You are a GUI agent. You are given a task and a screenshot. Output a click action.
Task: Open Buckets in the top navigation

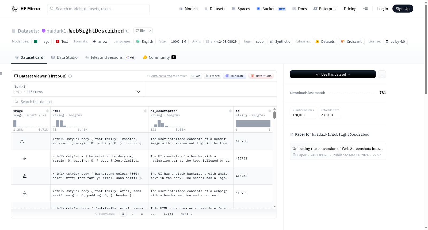click(x=271, y=9)
